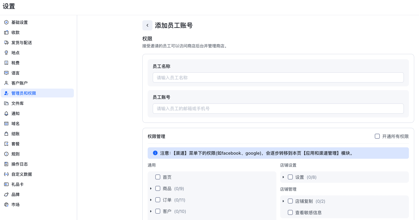Screen dimensions: 419x220
Task: Click the 发货与配送 truck icon
Action: [x=6, y=43]
